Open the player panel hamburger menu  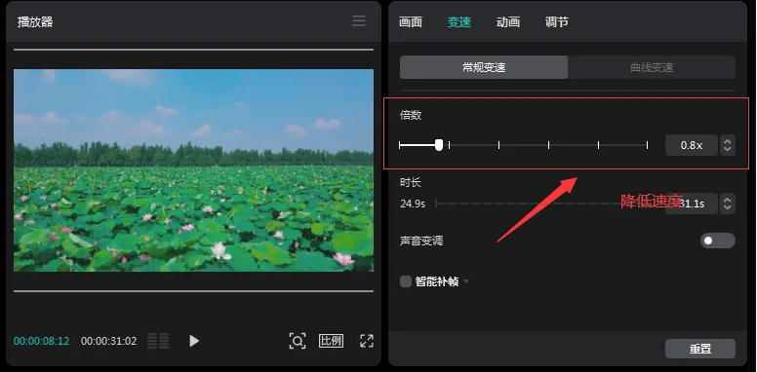359,20
